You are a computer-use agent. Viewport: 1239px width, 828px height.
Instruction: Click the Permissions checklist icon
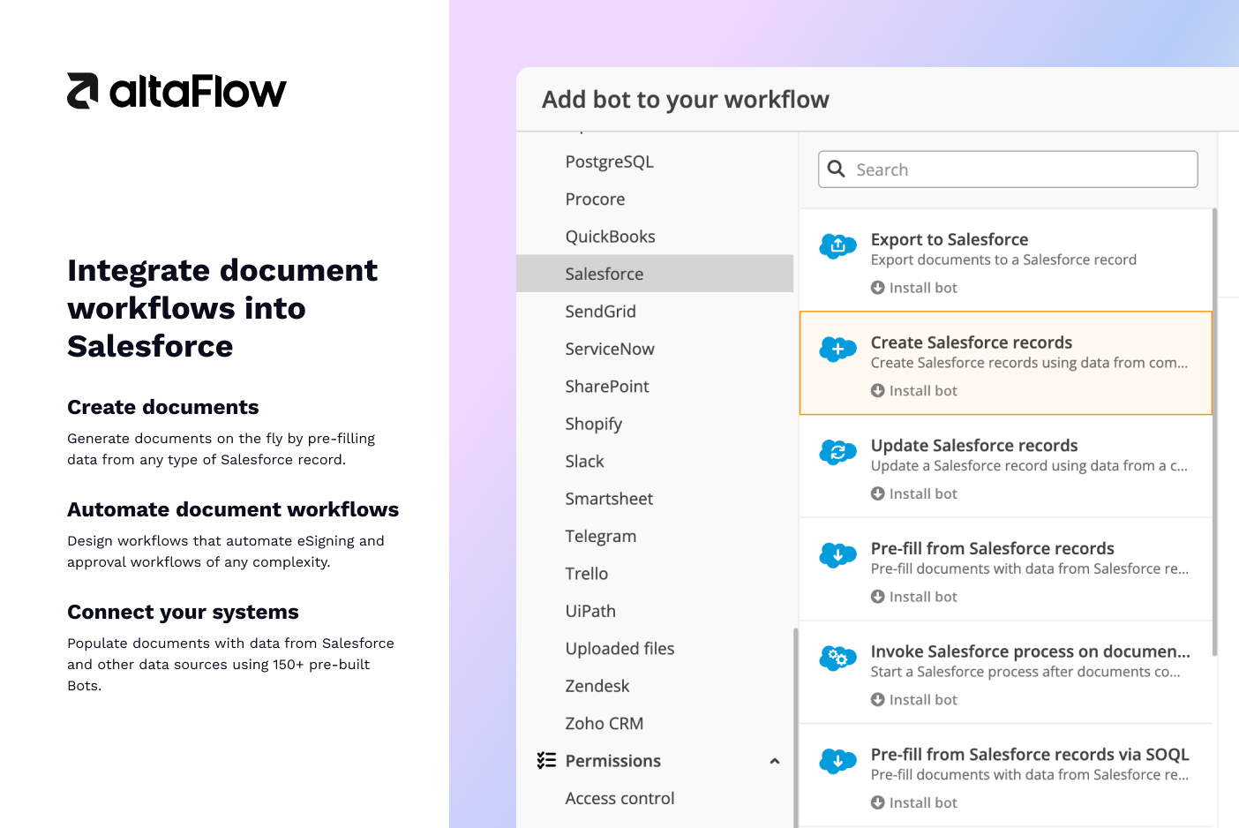(x=546, y=761)
